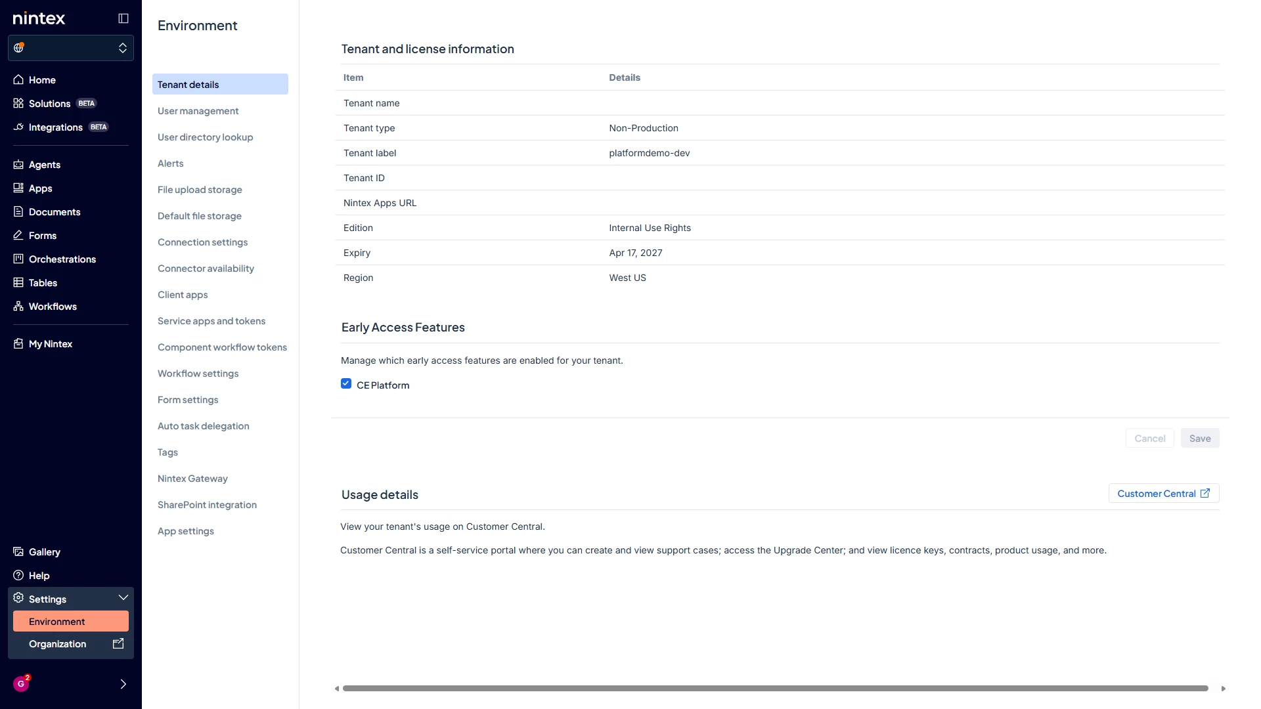
Task: Open the Gallery icon
Action: pos(18,551)
